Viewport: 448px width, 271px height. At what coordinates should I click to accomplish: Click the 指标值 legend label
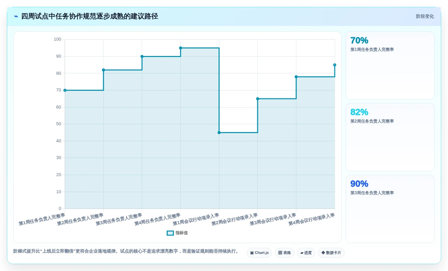(x=182, y=233)
